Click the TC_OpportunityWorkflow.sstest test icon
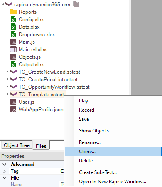 click(x=13, y=87)
